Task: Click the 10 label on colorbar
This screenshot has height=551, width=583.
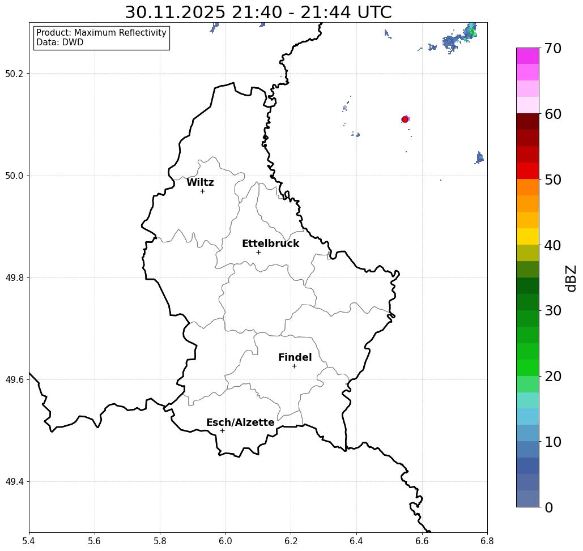Action: (x=553, y=442)
